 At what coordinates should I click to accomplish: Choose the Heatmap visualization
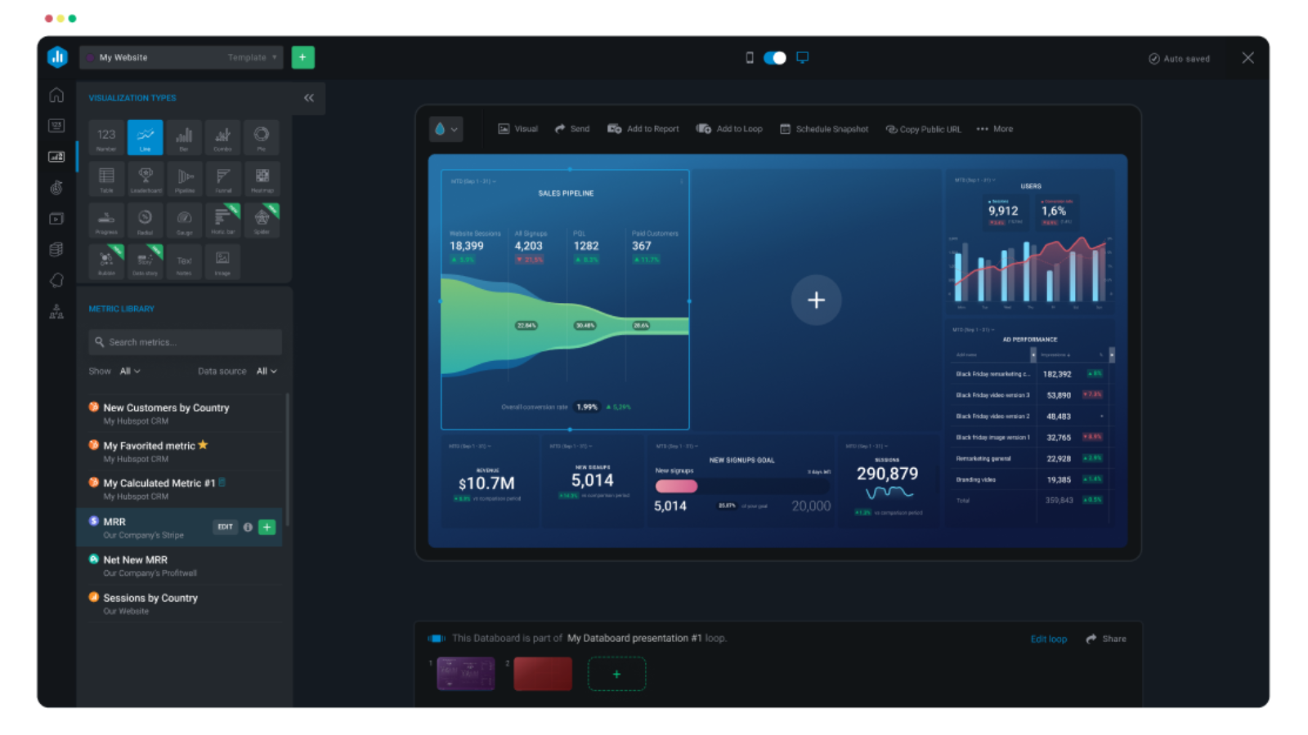point(262,179)
